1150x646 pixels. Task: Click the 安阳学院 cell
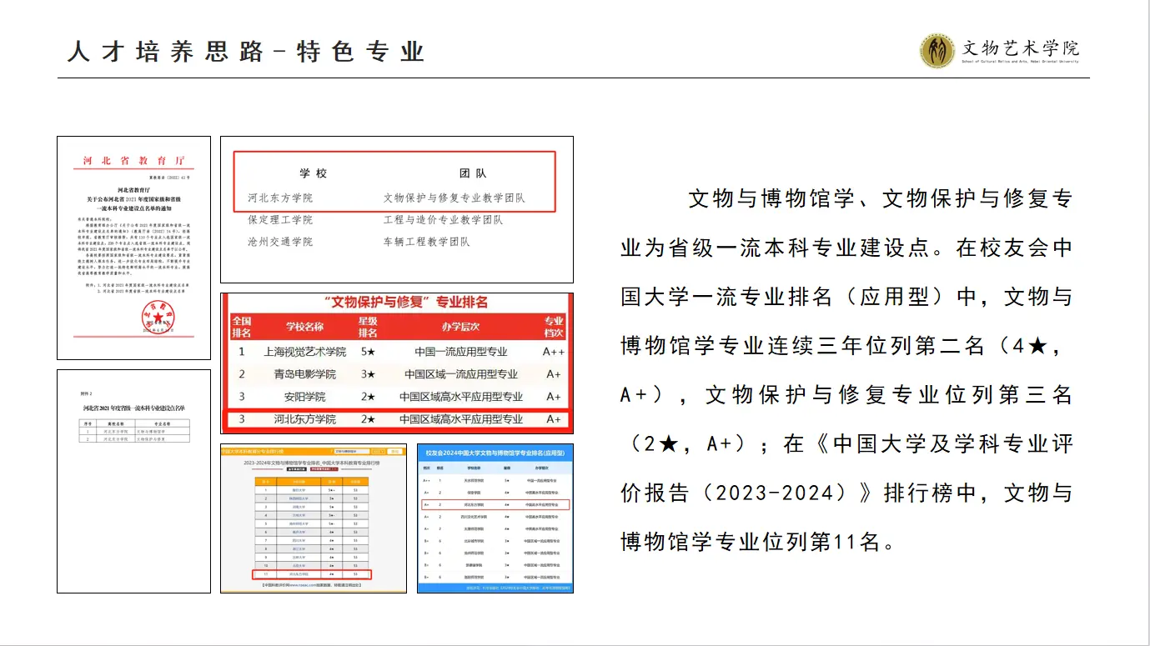[x=304, y=397]
